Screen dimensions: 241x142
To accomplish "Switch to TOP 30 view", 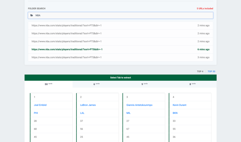I will tap(211, 71).
